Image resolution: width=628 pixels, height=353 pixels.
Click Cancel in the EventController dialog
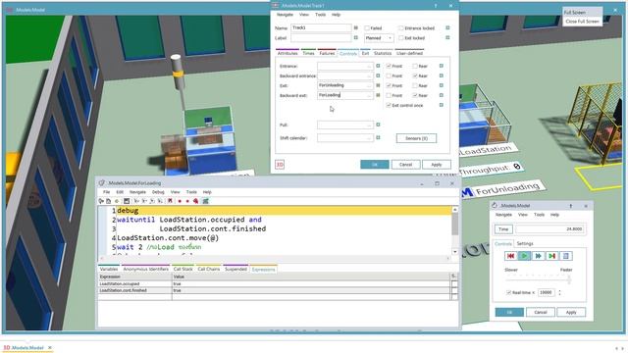point(541,312)
